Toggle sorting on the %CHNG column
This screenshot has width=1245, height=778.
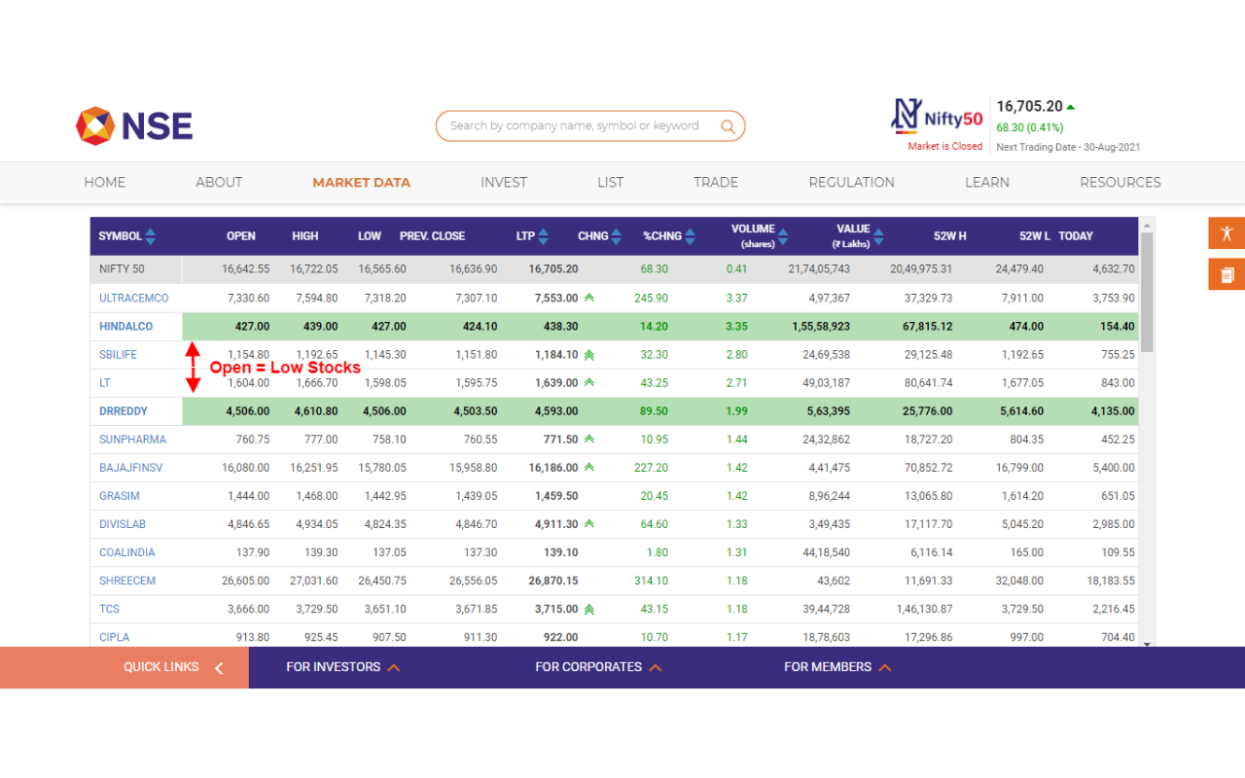(692, 235)
